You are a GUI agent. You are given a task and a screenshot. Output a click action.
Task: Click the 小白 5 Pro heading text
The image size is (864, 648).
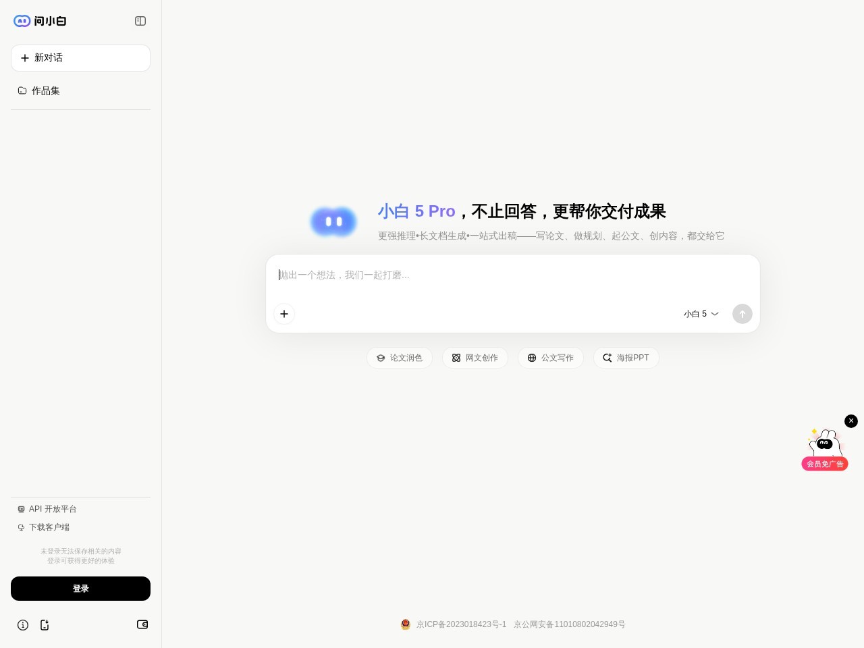pos(416,211)
